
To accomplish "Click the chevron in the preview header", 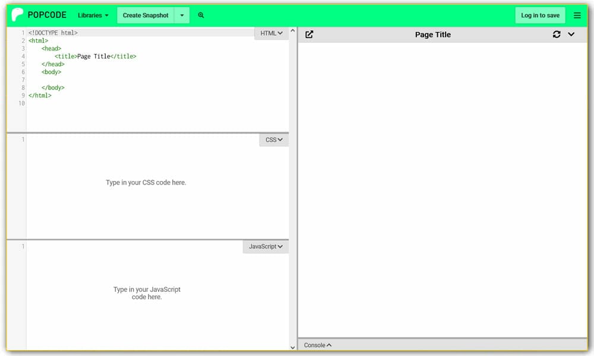I will (x=571, y=34).
